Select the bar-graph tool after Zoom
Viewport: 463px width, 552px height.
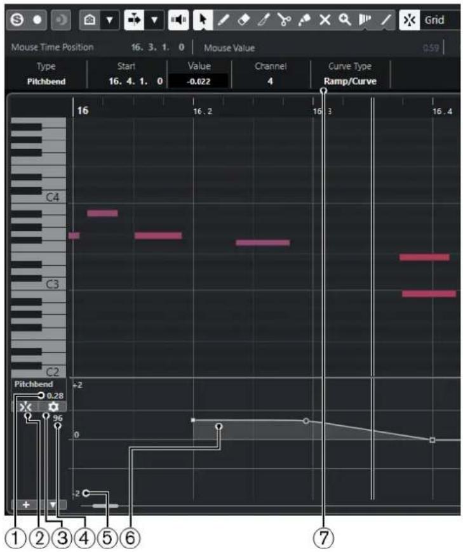(x=365, y=20)
